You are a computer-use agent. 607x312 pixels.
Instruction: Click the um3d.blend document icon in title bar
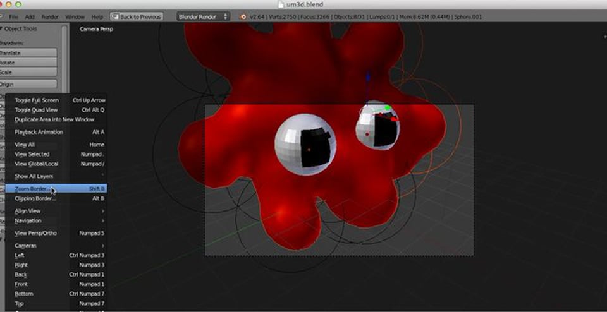click(281, 4)
